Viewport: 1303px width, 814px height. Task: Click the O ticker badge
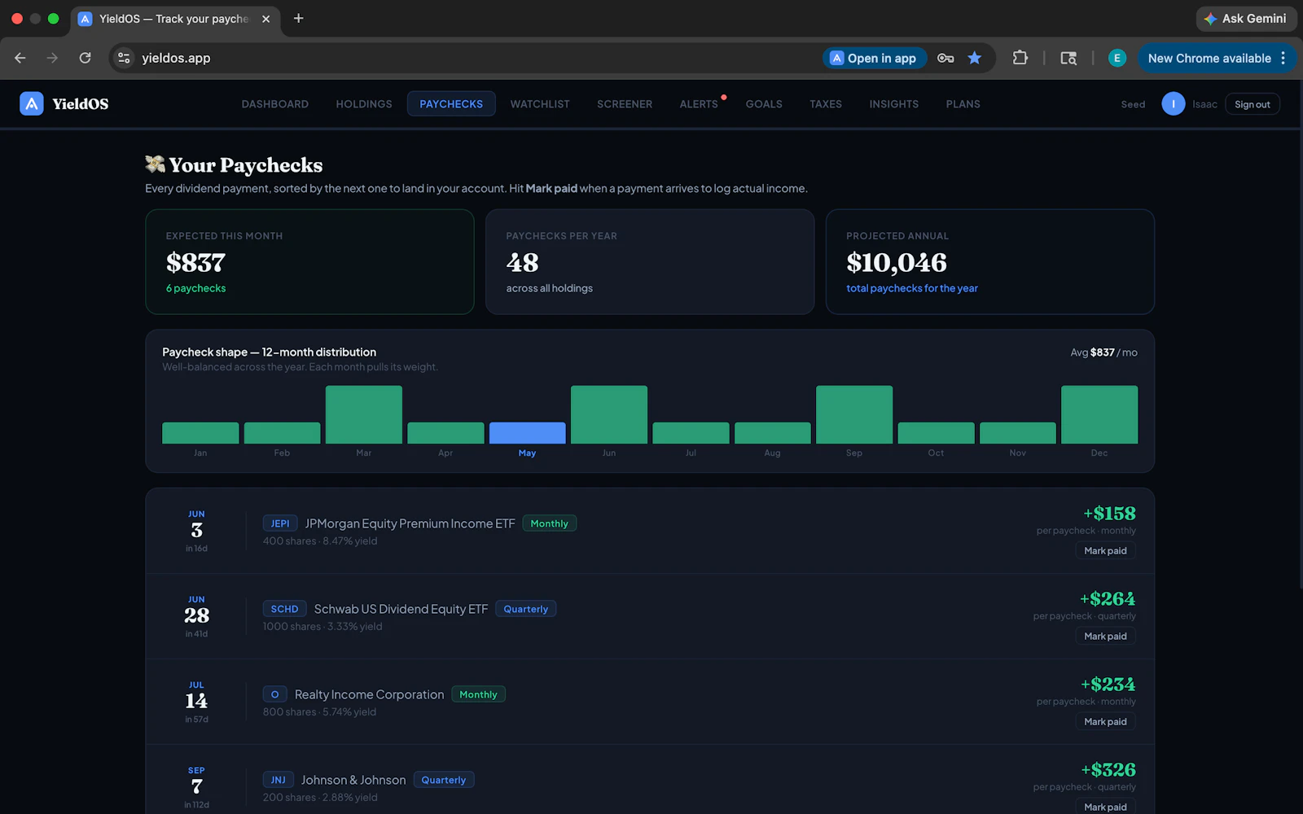click(x=274, y=694)
